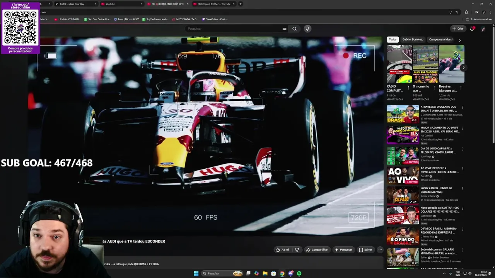Screen dimensions: 495x278
Task: Click Chrome icon in taskbar
Action: tap(282, 273)
